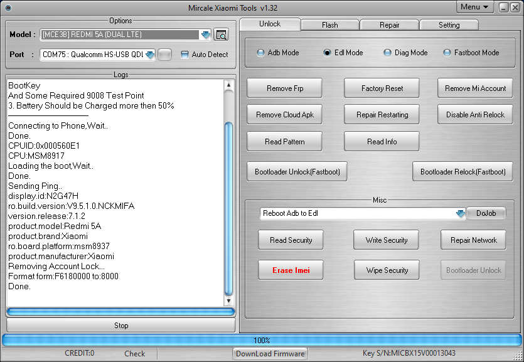Click the logs scrollbar up arrow
The width and height of the screenshot is (524, 362).
coord(228,85)
